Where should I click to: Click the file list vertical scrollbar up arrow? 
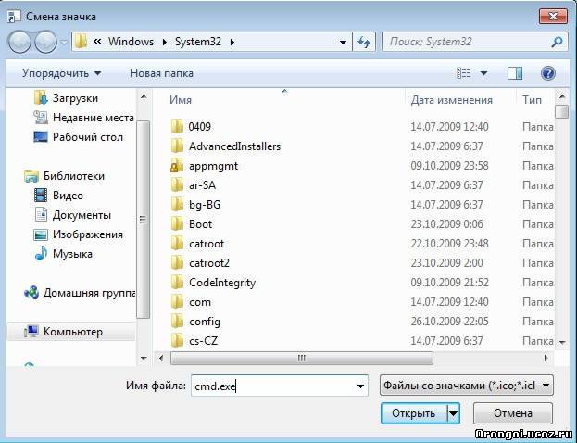(x=562, y=96)
